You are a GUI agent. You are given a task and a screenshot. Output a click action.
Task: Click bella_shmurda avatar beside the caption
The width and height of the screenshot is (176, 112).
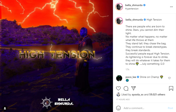point(119,21)
